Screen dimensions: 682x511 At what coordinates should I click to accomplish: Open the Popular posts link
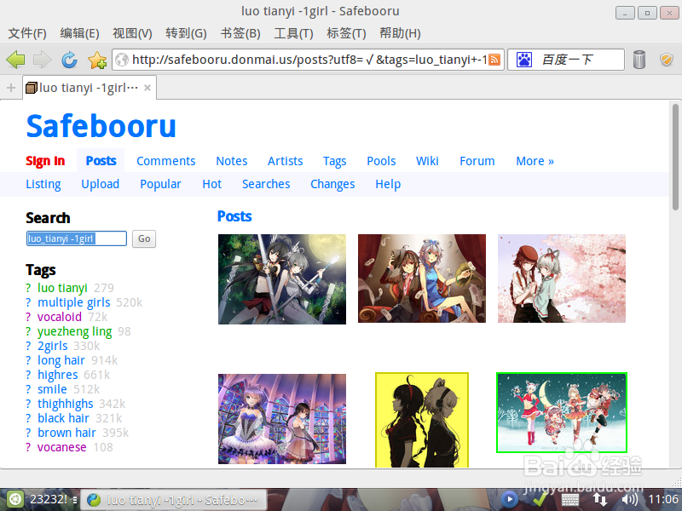[160, 184]
